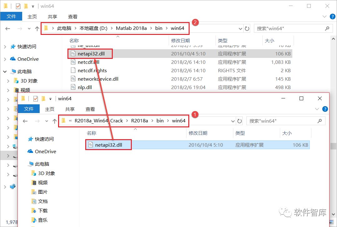
Task: Expand OneDrive in back window tree
Action: click(x=5, y=59)
